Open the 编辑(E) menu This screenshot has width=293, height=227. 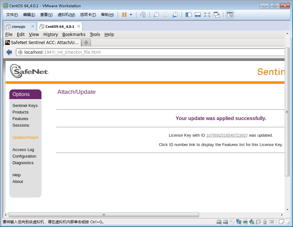29,15
